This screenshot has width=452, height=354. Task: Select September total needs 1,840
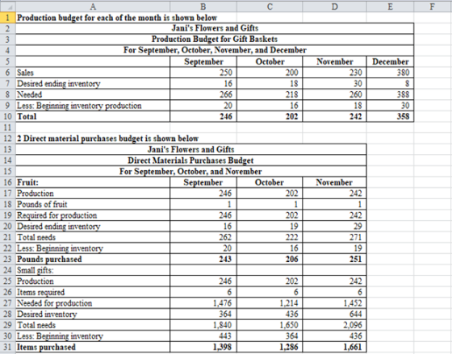coord(203,325)
